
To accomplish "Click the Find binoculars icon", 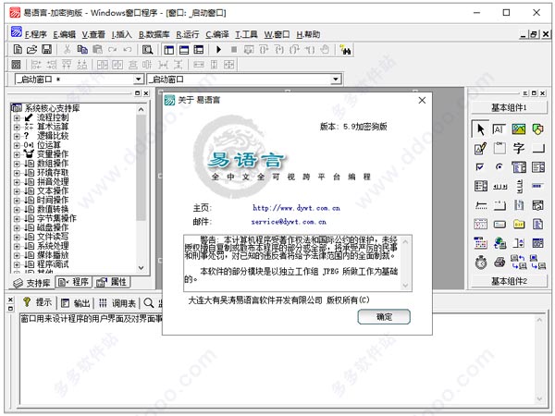I will tap(345, 50).
